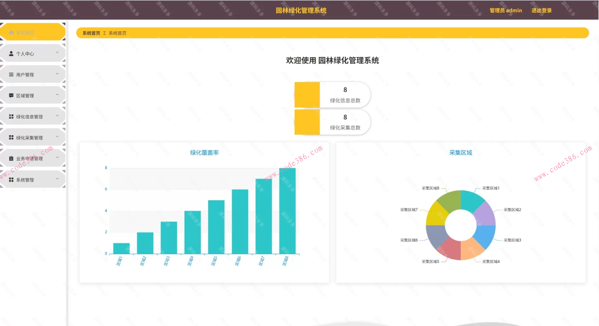Click the 采集区域7 donut label
599x326 pixels.
pos(409,210)
